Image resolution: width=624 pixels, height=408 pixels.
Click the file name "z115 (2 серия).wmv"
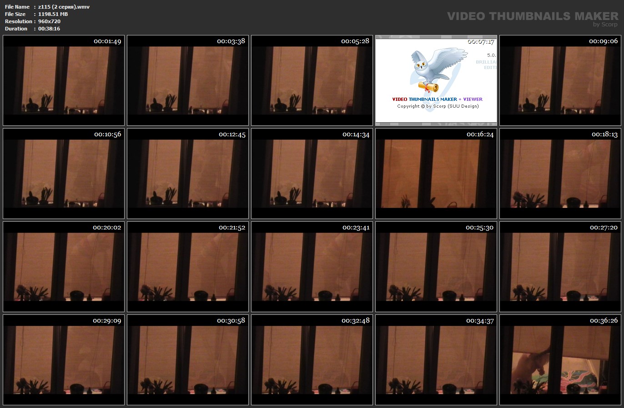click(x=64, y=7)
